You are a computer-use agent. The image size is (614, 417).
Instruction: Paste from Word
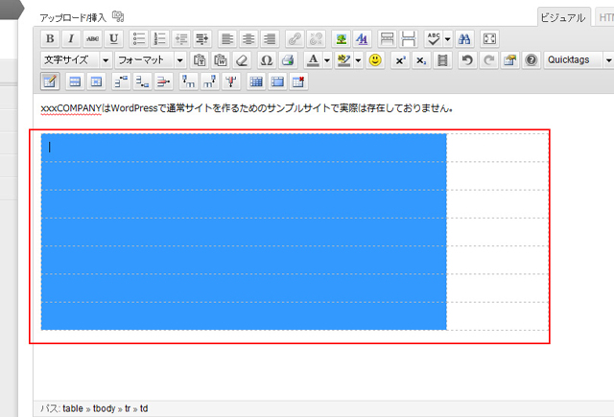pos(221,60)
